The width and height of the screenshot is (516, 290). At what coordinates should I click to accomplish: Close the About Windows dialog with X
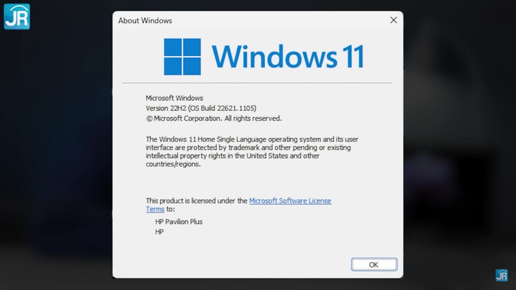(393, 20)
